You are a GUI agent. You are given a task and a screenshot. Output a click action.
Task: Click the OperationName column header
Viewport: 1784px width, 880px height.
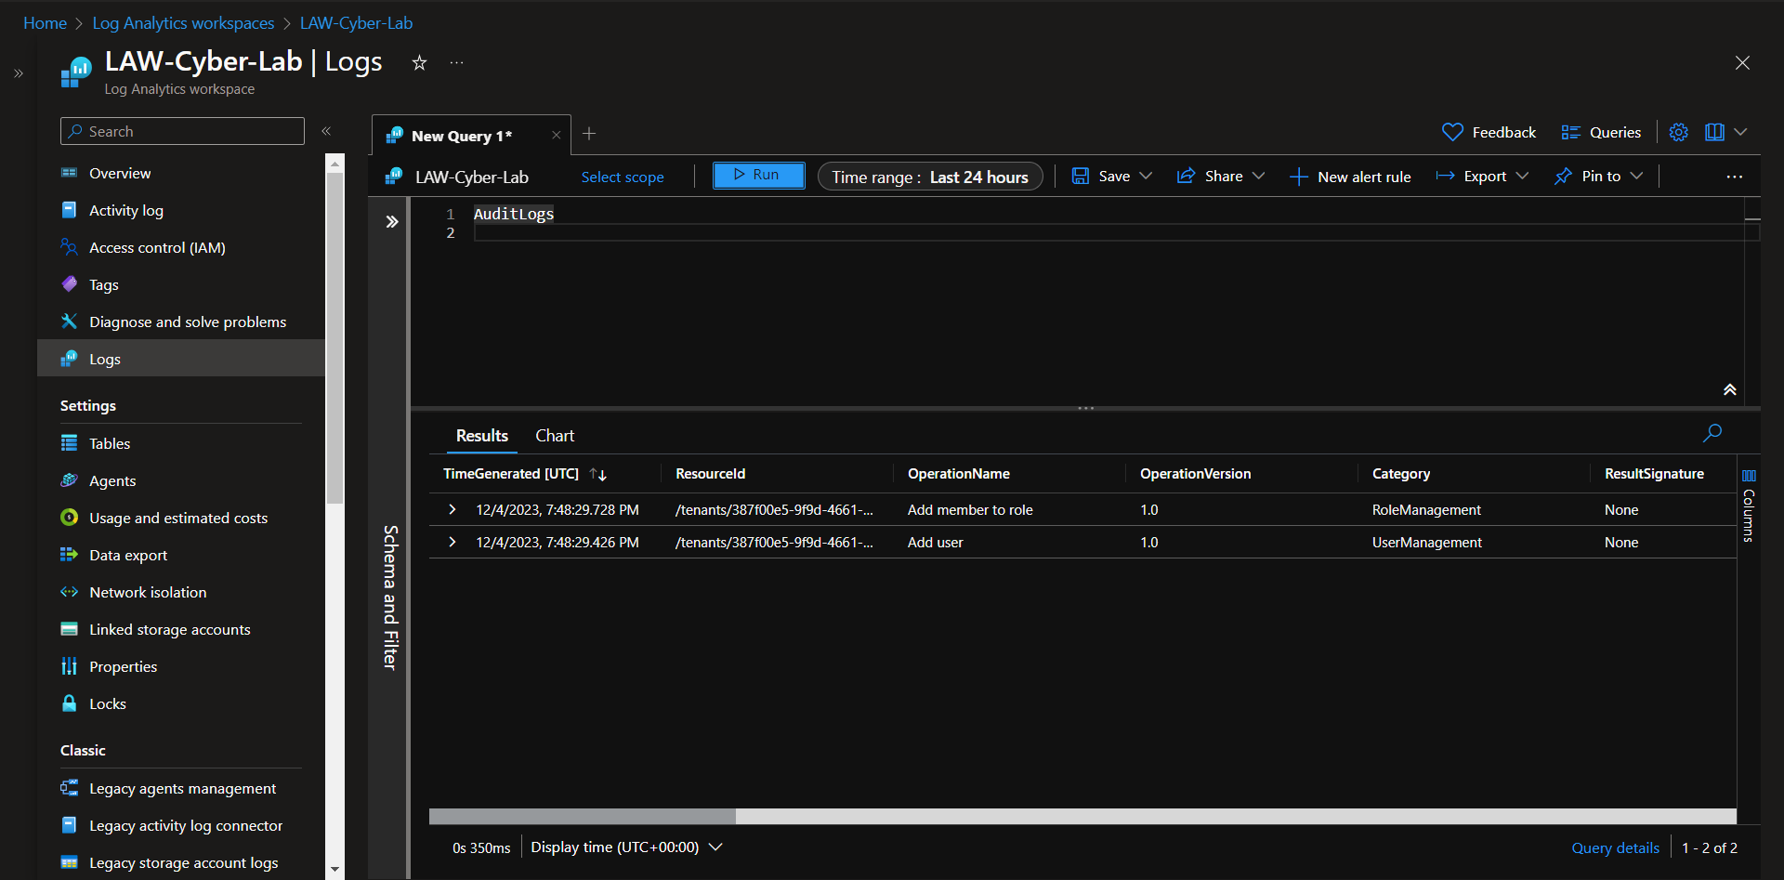pyautogui.click(x=959, y=474)
